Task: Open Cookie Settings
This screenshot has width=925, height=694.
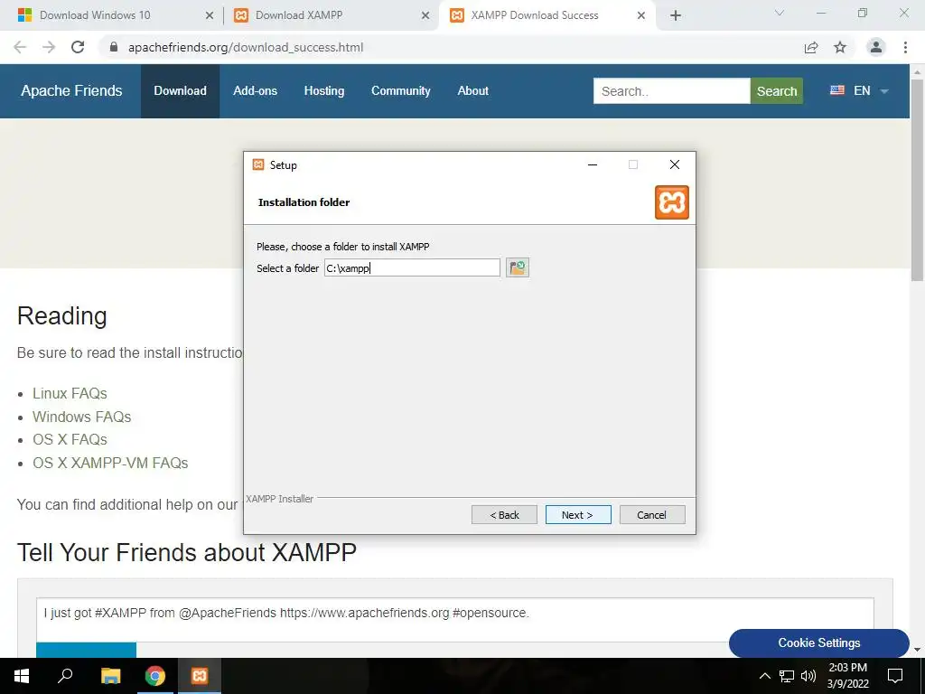Action: 818,642
